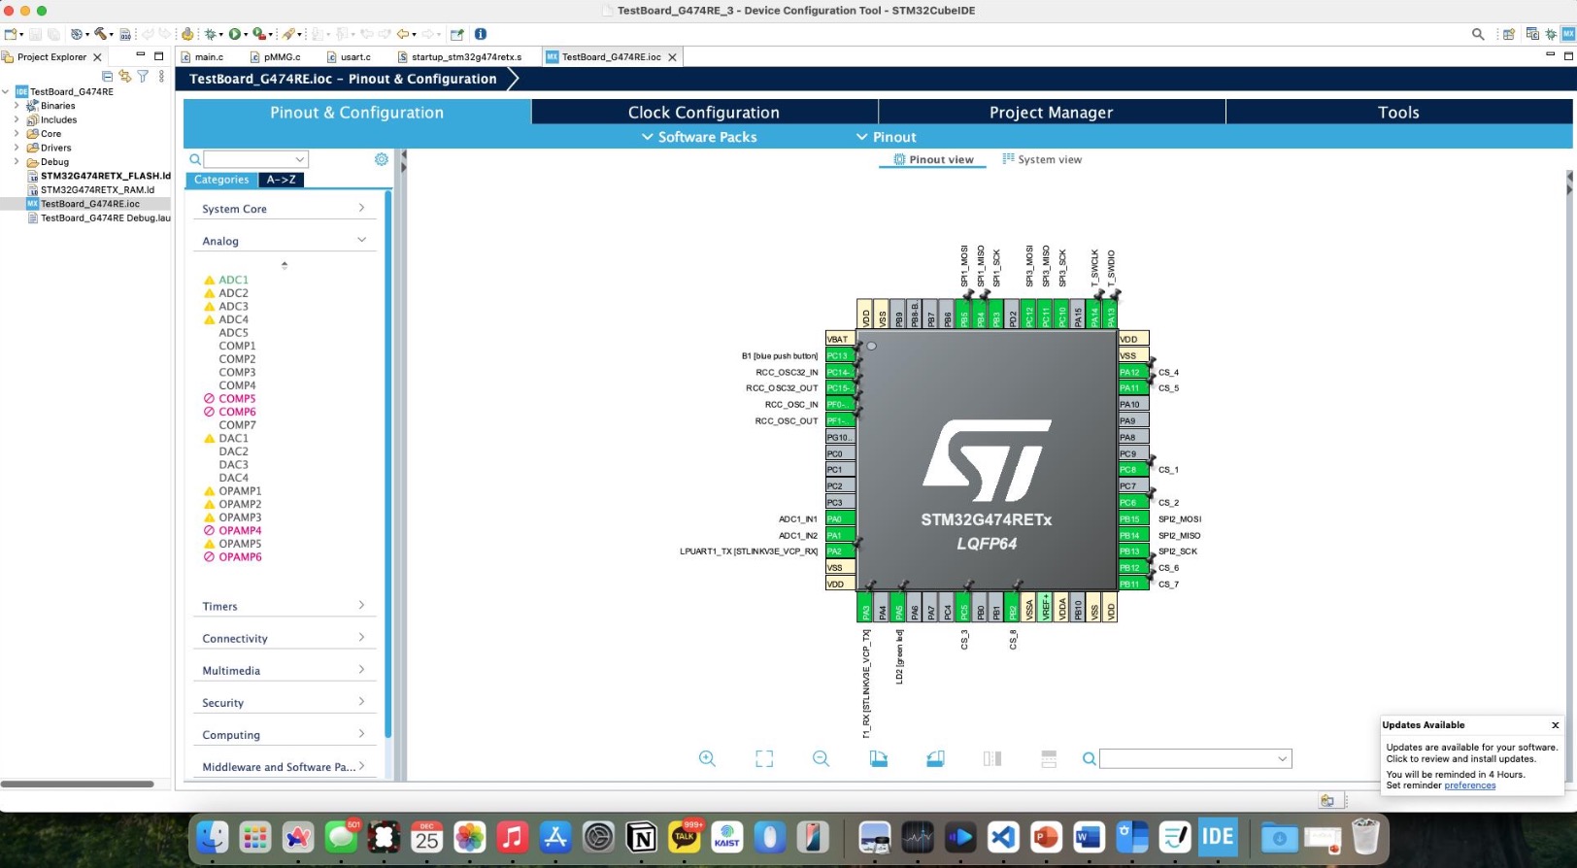Select STM32G474RETX_FLASH.ld in Project Explorer
1577x868 pixels.
105,176
